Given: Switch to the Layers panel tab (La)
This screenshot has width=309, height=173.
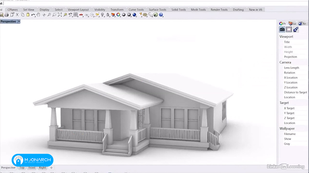Looking at the screenshot, I should [292, 23].
